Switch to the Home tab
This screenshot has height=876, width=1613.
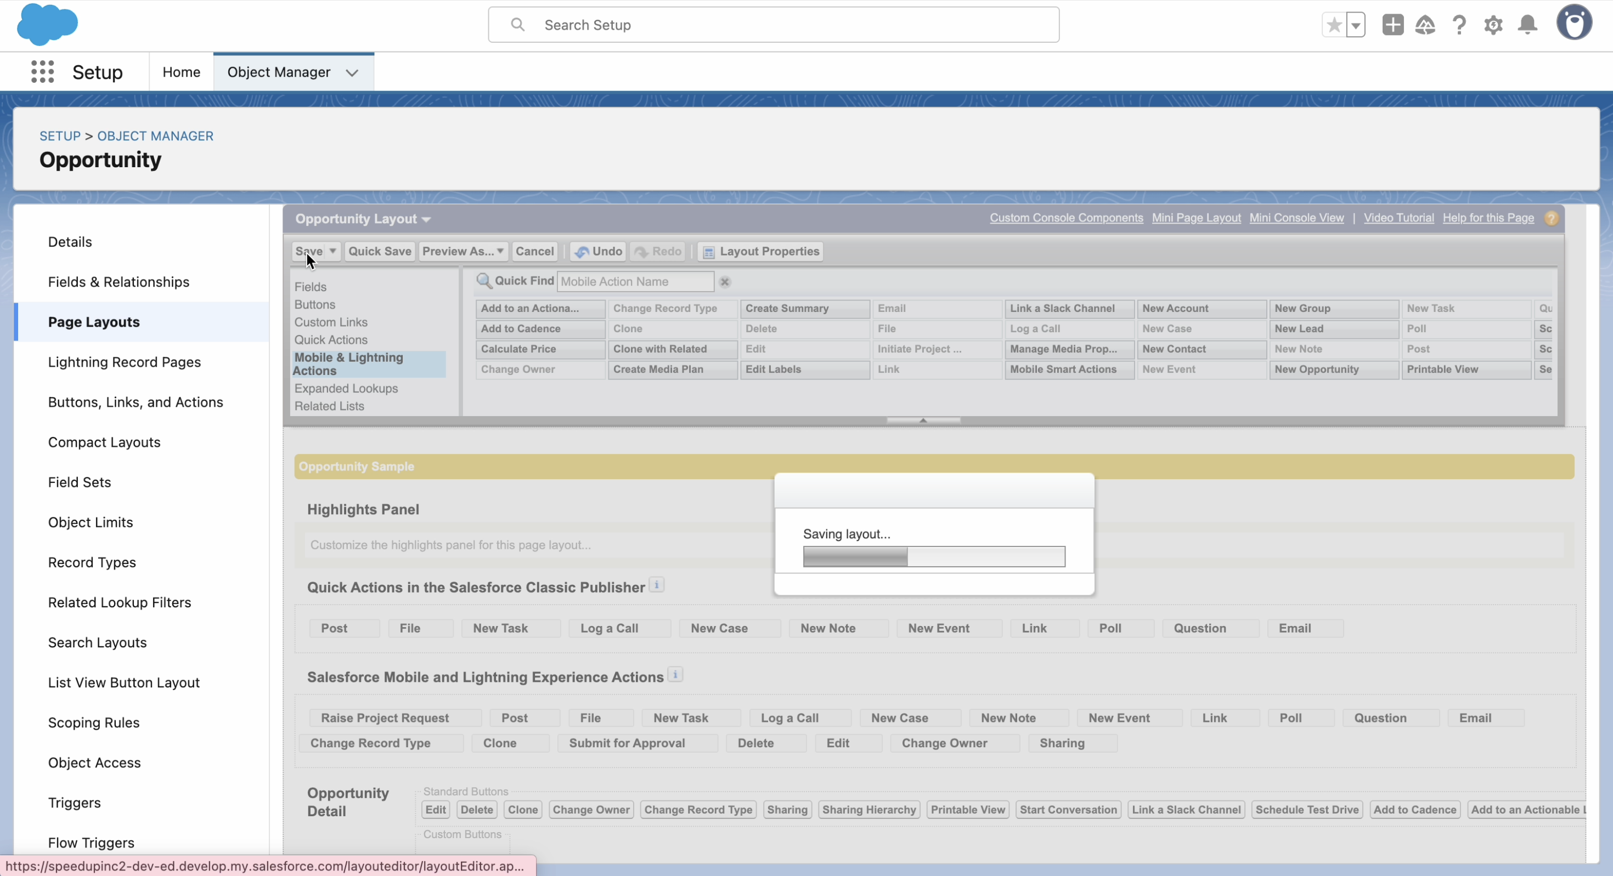pos(181,72)
